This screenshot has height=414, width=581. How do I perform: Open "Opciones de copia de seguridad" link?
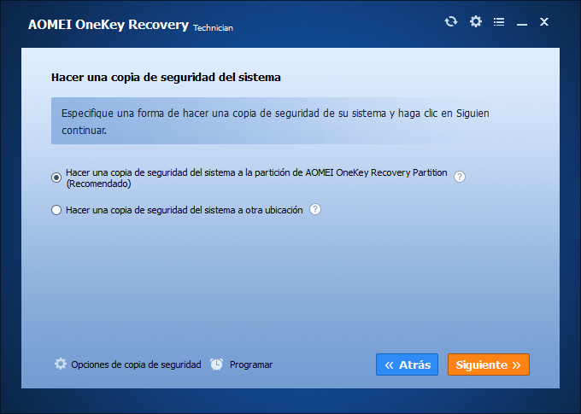pyautogui.click(x=136, y=364)
